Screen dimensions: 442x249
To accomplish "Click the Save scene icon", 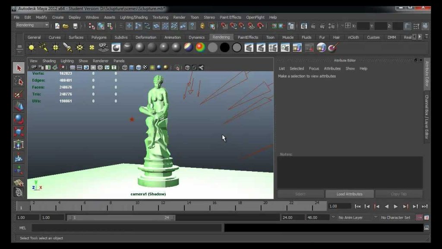I will pyautogui.click(x=75, y=26).
